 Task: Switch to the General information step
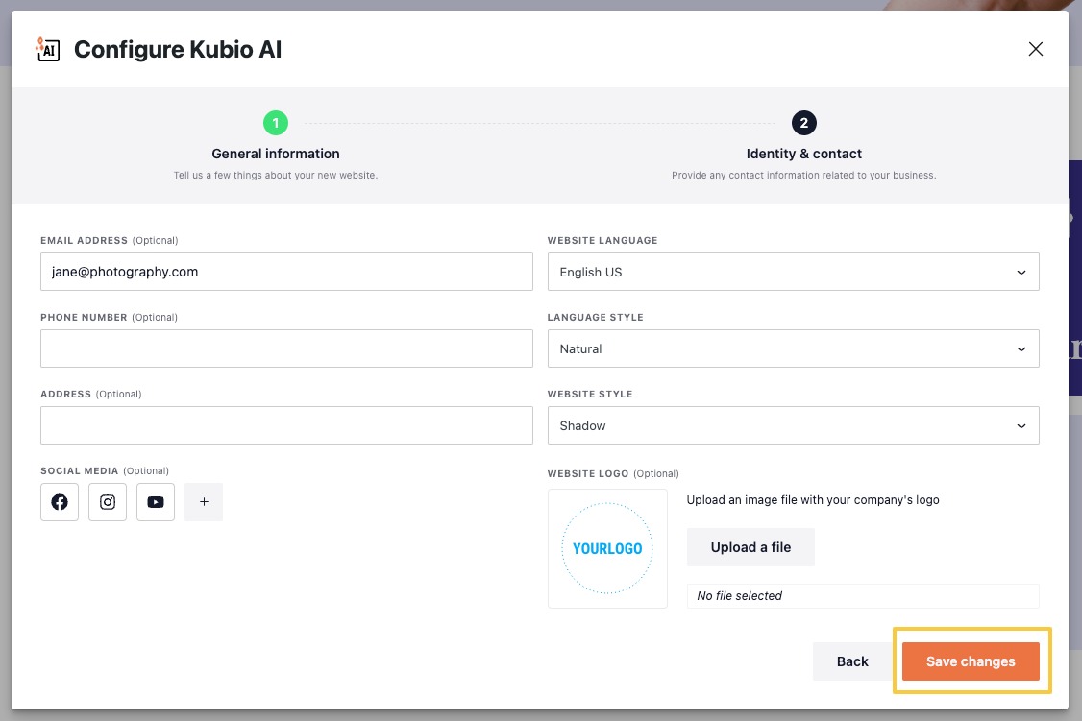point(276,154)
